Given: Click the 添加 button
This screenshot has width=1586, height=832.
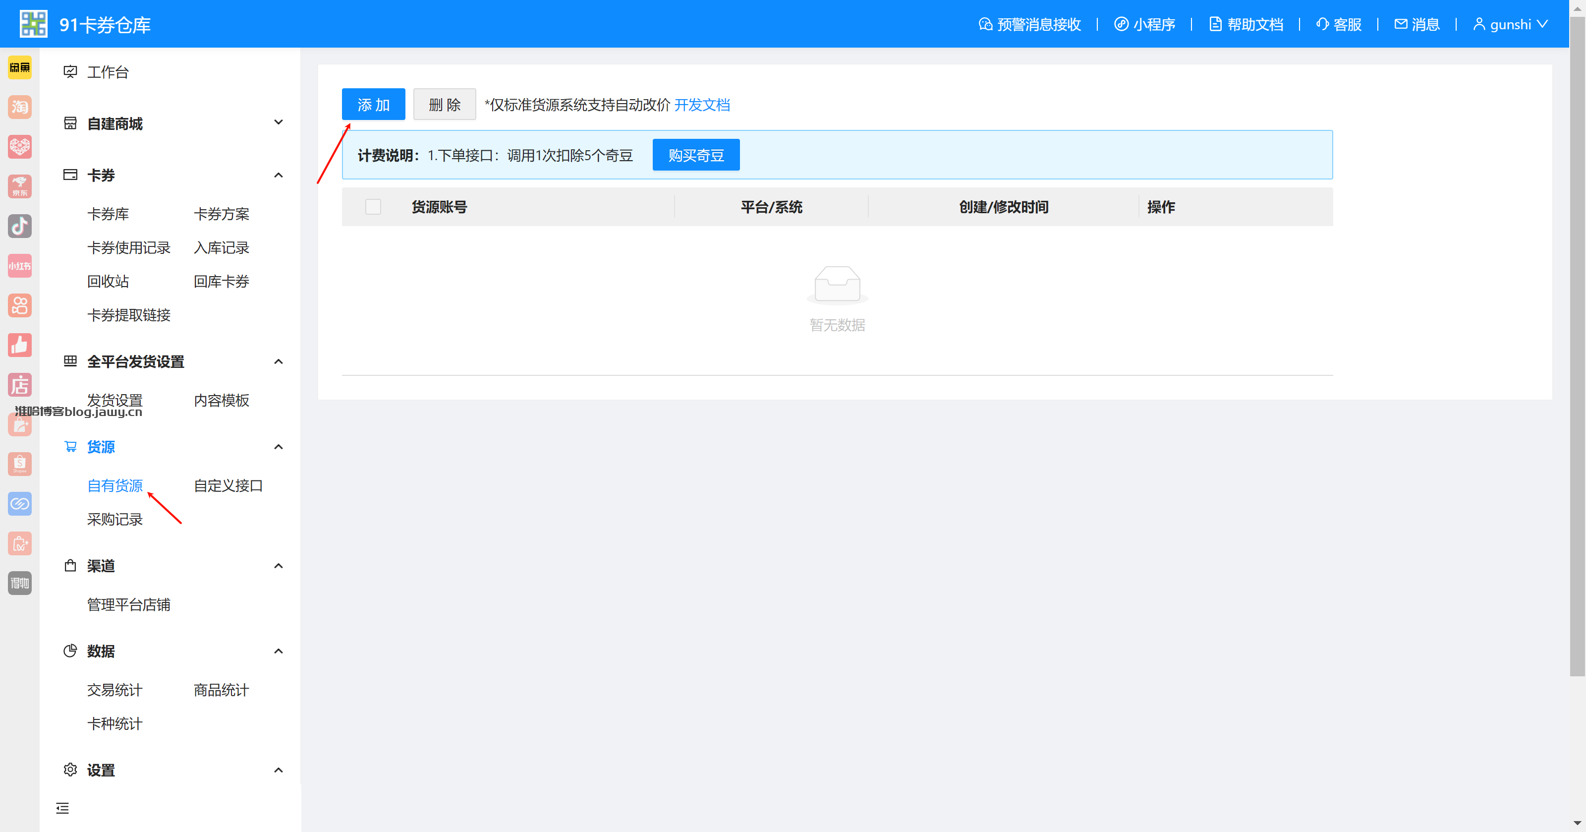Looking at the screenshot, I should click(373, 105).
